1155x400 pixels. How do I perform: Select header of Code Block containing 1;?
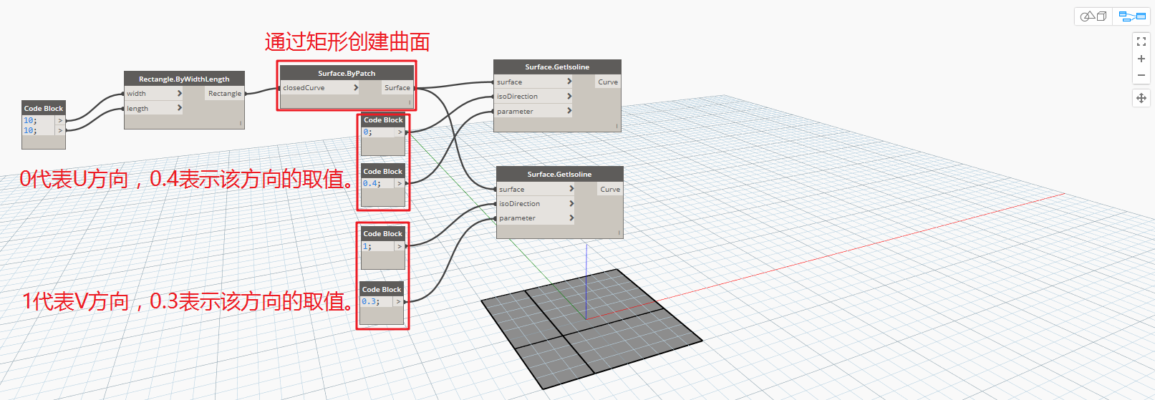pyautogui.click(x=383, y=233)
